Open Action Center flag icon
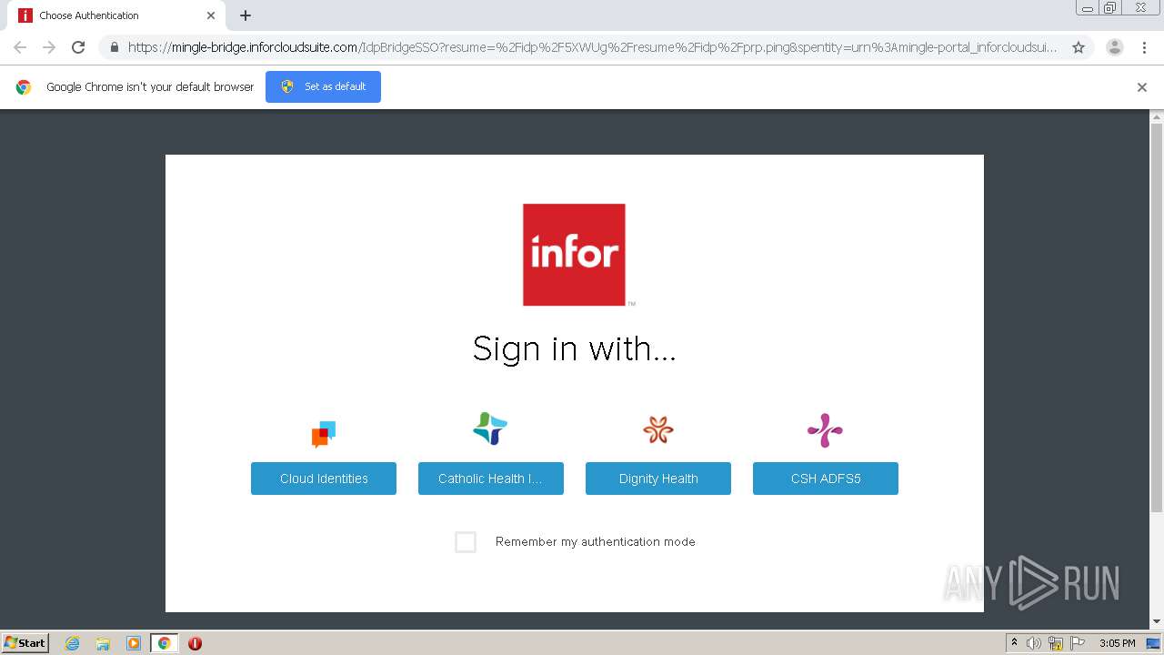 pos(1078,643)
